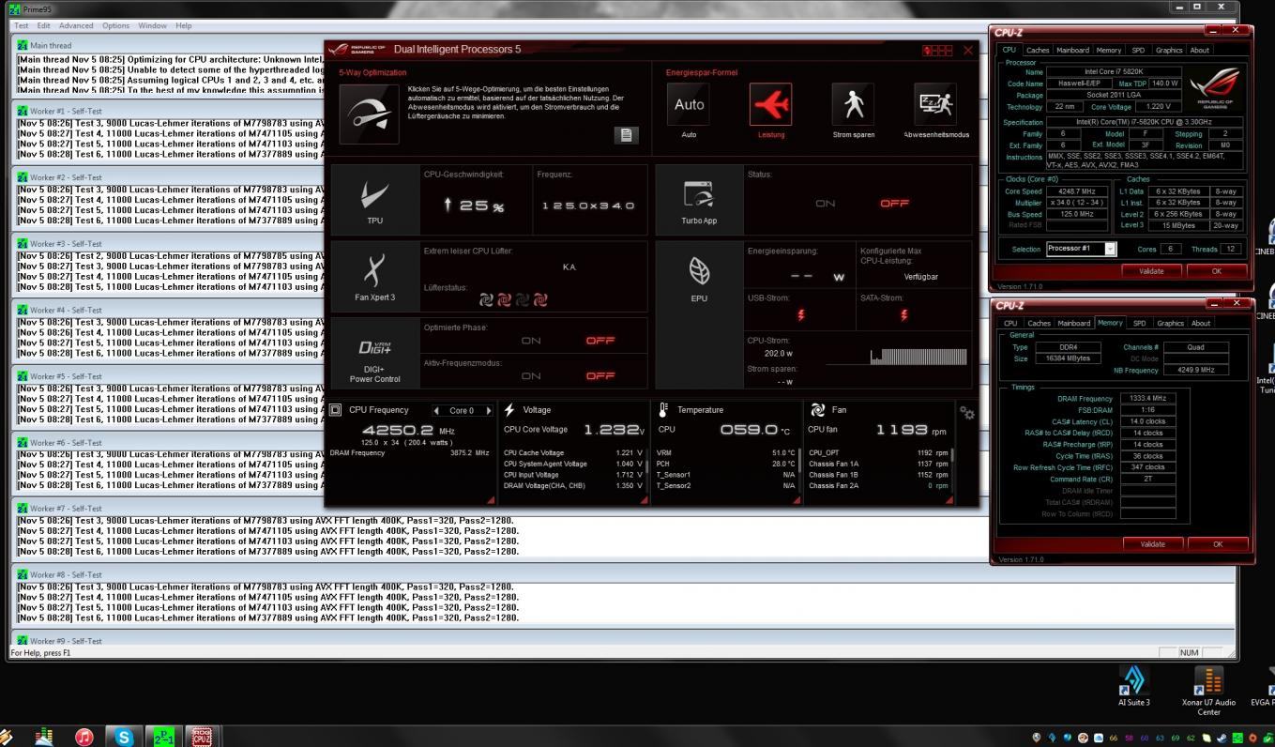This screenshot has height=747, width=1275.
Task: Switch to SPD tab in lower CPU-Z
Action: coord(1139,323)
